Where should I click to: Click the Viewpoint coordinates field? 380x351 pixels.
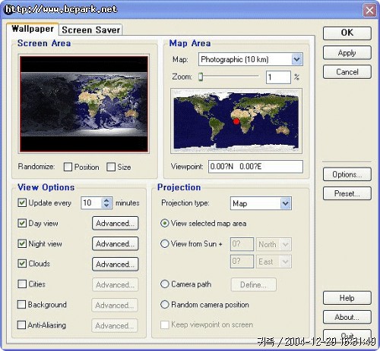pyautogui.click(x=255, y=167)
